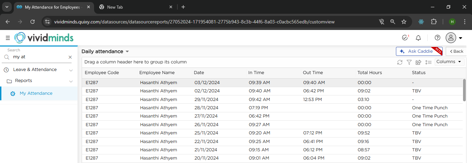The height and width of the screenshot is (163, 472).
Task: Open the help question mark icon
Action: click(437, 38)
